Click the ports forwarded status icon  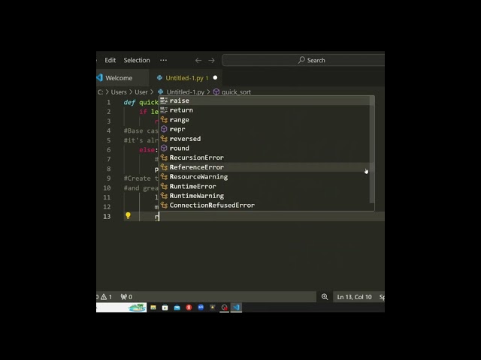tap(126, 297)
